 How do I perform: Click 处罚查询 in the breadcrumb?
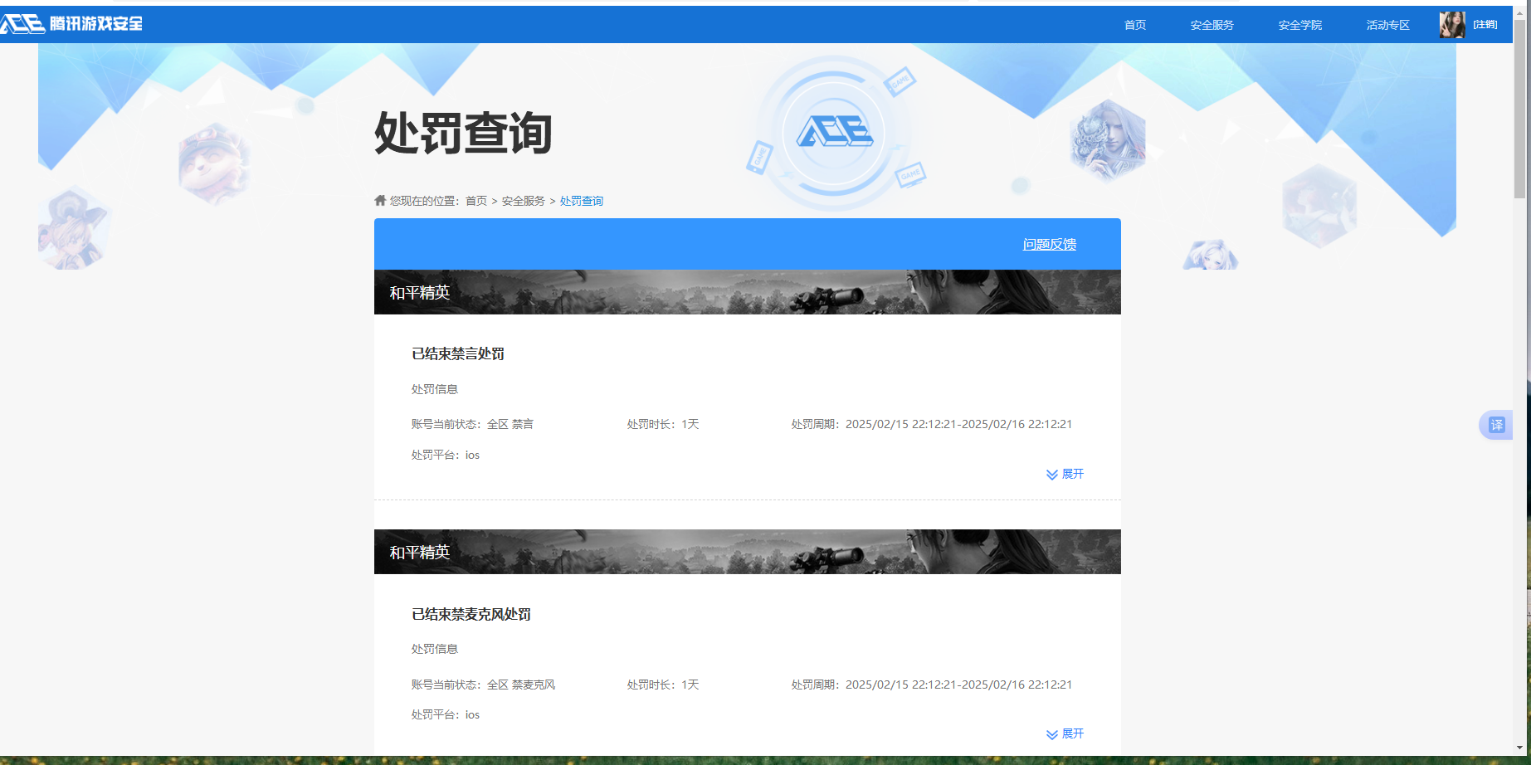[582, 201]
